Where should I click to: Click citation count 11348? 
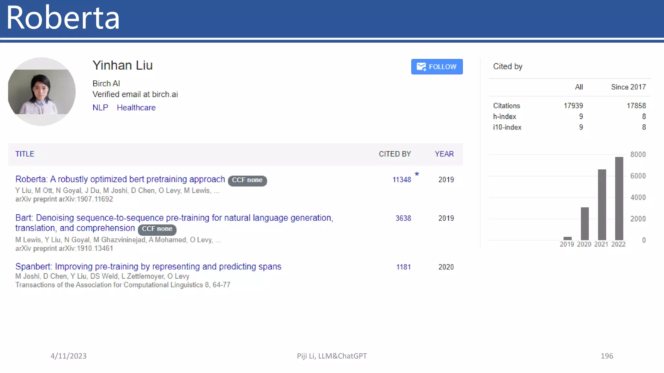coord(401,180)
